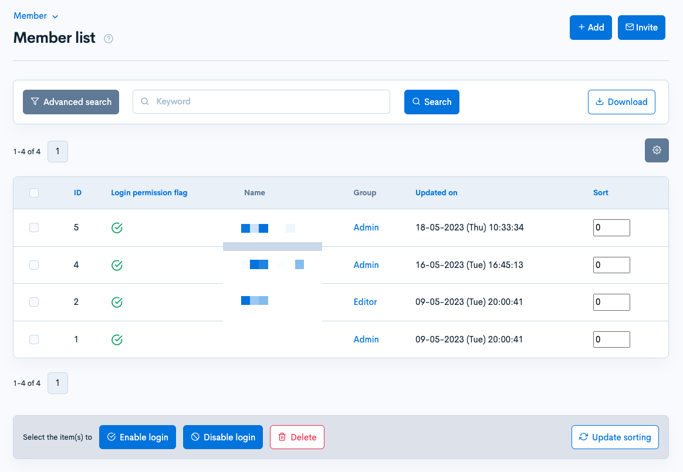Click the Add button
The height and width of the screenshot is (472, 683).
[x=591, y=28]
